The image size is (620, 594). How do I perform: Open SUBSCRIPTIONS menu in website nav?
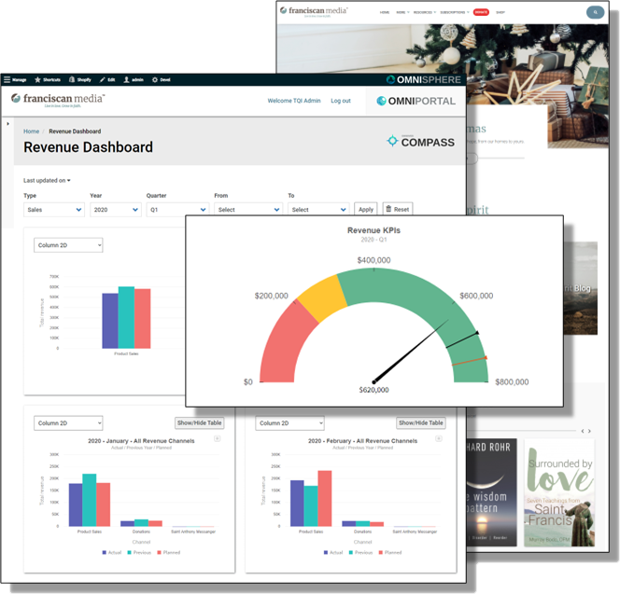pos(455,12)
